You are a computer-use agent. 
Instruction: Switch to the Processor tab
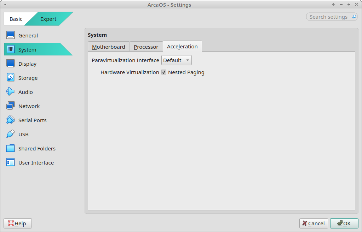point(146,47)
